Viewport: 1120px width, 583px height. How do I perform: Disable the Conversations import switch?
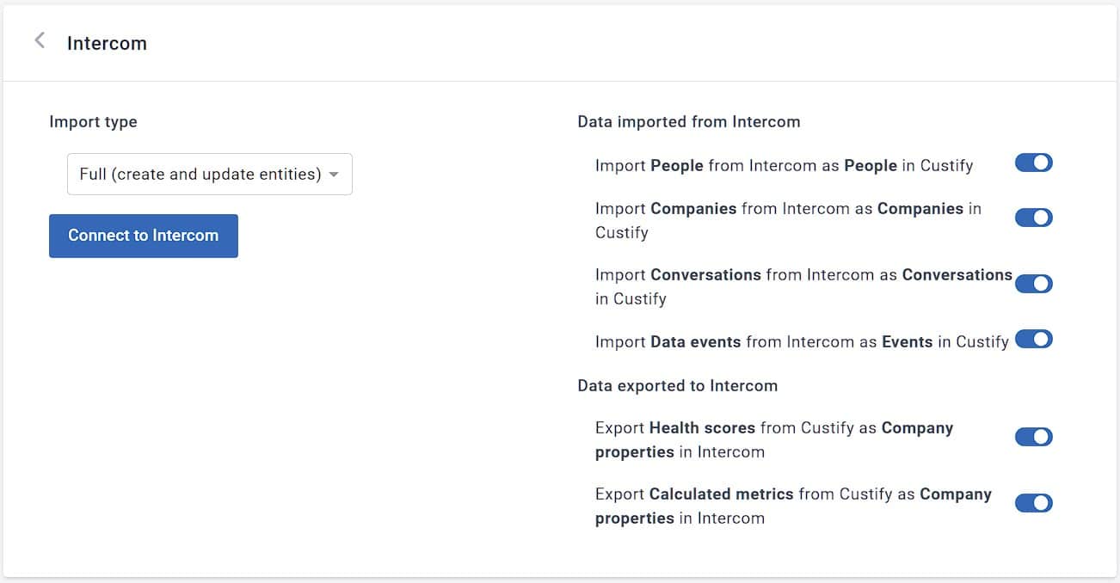1033,284
